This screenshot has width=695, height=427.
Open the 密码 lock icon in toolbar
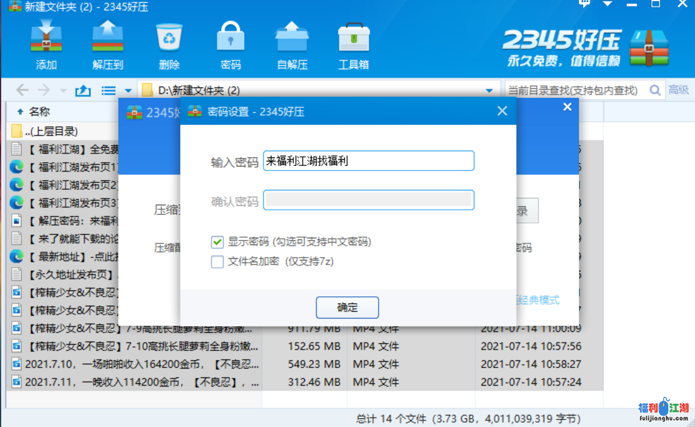(230, 38)
